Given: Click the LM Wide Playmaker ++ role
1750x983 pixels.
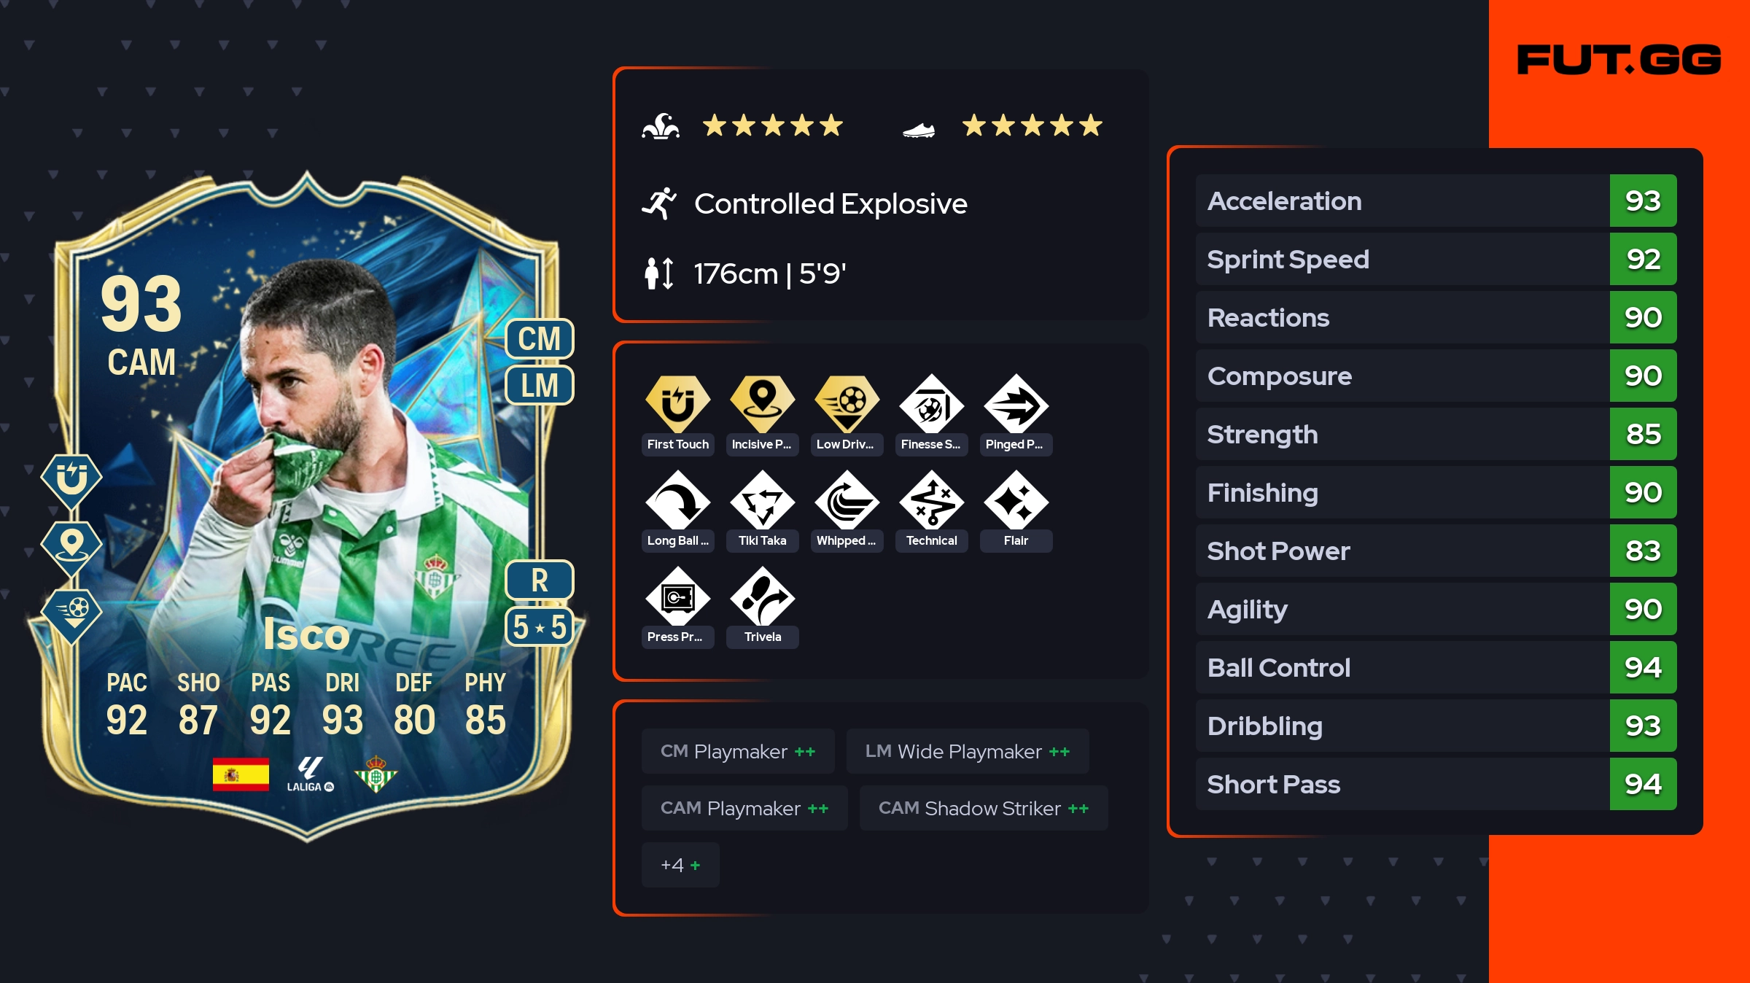Looking at the screenshot, I should pos(968,751).
